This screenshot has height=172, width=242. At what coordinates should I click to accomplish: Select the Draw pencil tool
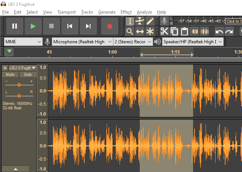coord(150,21)
